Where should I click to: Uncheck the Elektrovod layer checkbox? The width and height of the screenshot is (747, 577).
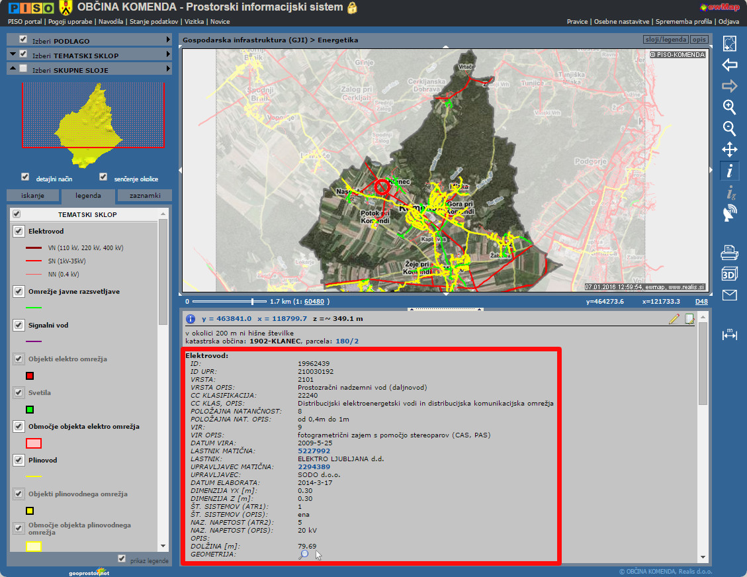click(x=19, y=232)
